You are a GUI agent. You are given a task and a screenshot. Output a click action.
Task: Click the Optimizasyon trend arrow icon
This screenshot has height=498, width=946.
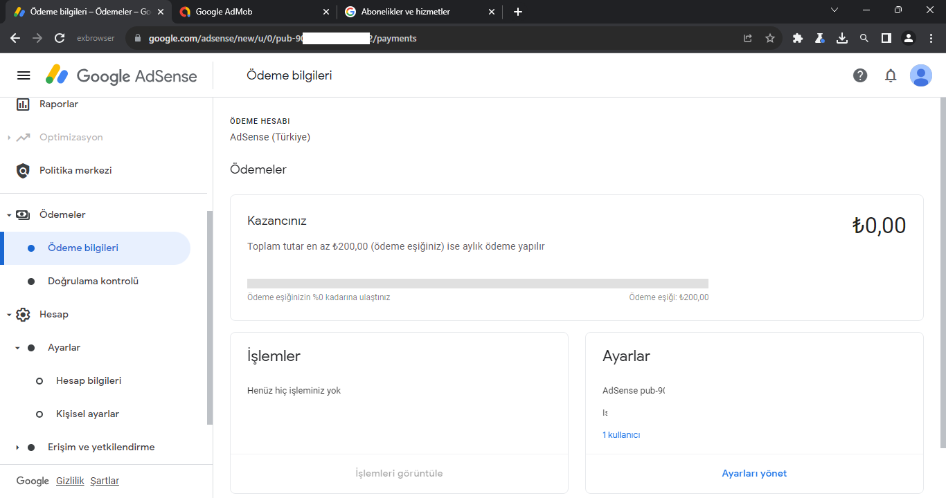[23, 137]
